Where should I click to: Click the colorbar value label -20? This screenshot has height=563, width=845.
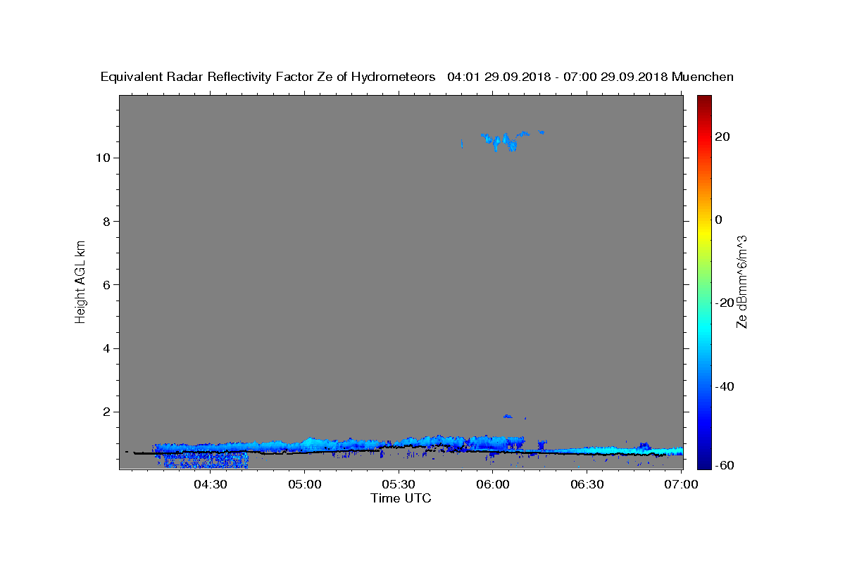click(x=724, y=303)
